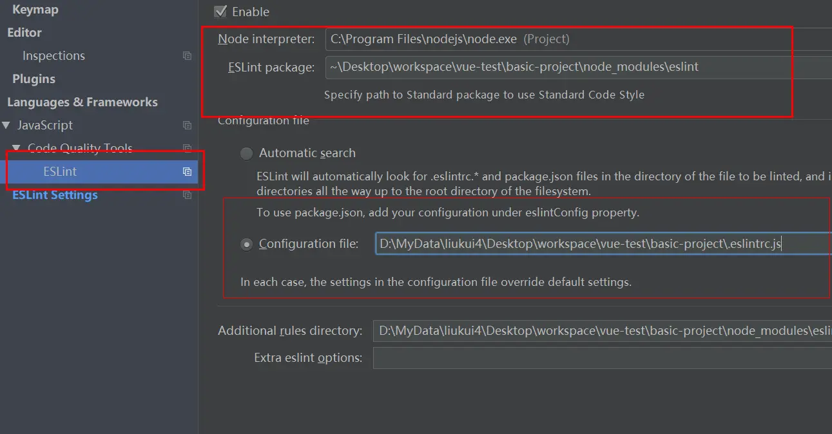
Task: Select Languages & Frameworks category
Action: click(82, 102)
